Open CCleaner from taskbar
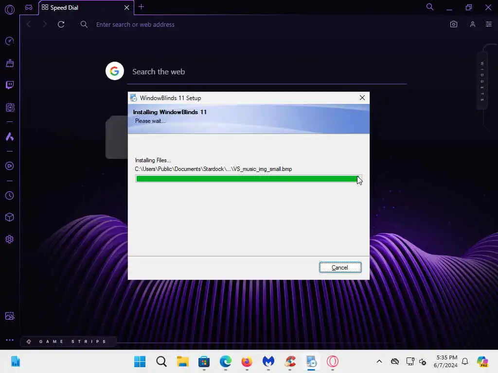 click(290, 361)
